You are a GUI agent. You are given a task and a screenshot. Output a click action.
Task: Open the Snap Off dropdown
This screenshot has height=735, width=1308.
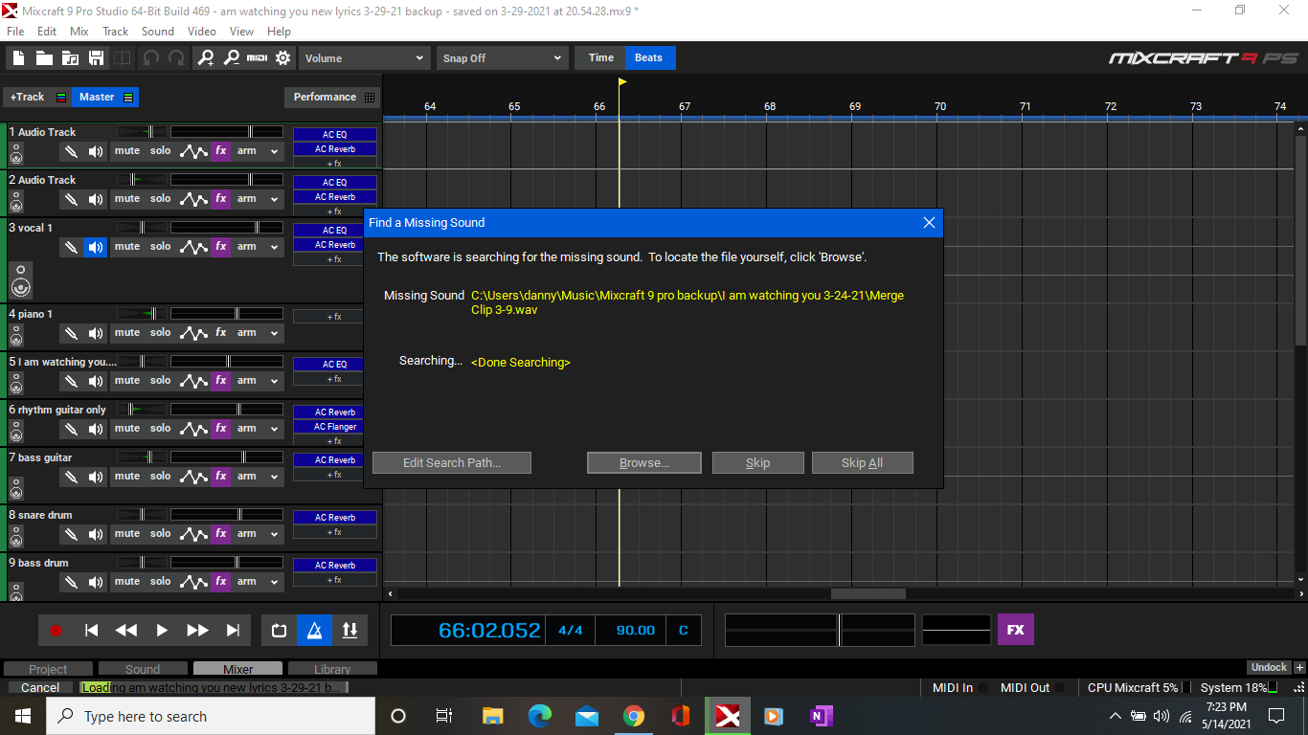(x=502, y=58)
